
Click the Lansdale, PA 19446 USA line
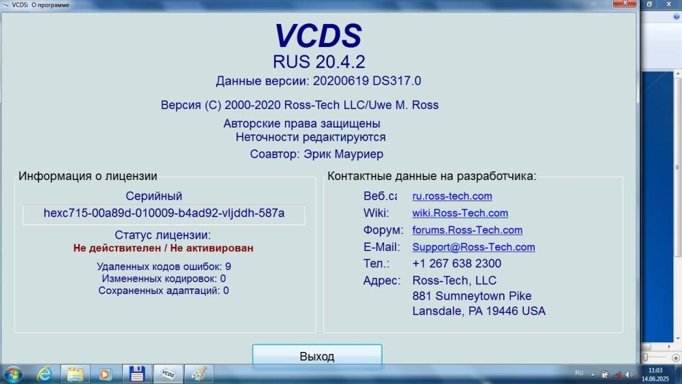point(479,312)
